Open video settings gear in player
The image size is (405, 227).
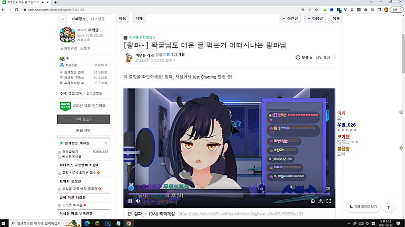pos(312,201)
